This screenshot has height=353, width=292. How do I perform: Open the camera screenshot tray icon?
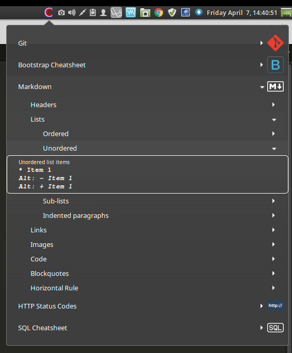coord(62,12)
